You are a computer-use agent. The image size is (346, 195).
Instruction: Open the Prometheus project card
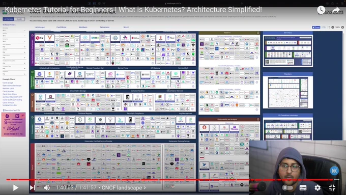tap(205, 128)
